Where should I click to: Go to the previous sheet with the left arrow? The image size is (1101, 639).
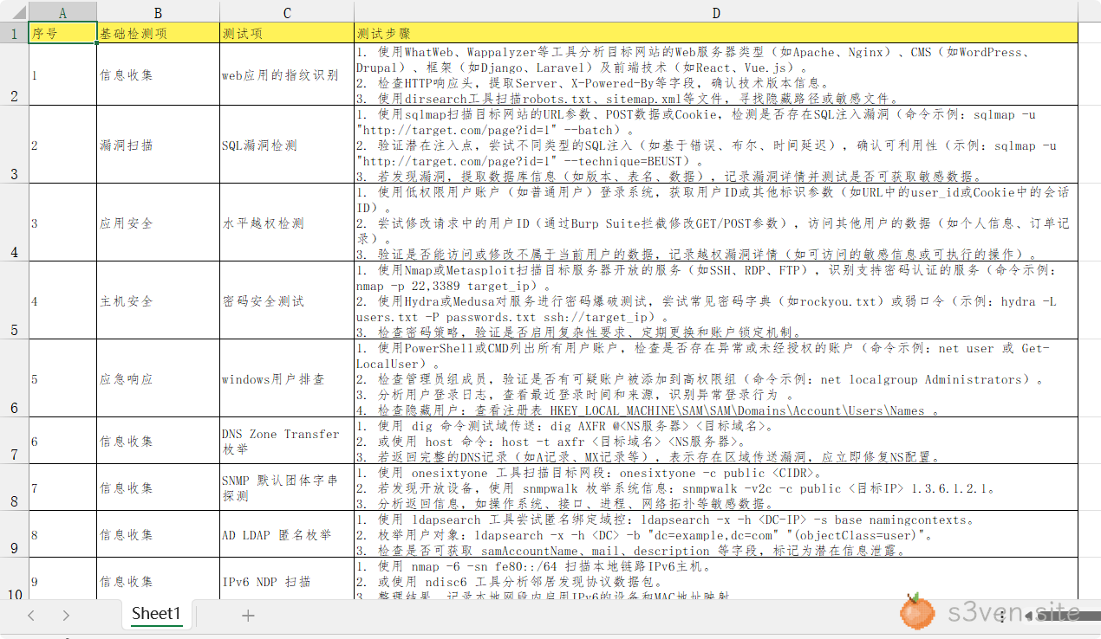pos(31,616)
